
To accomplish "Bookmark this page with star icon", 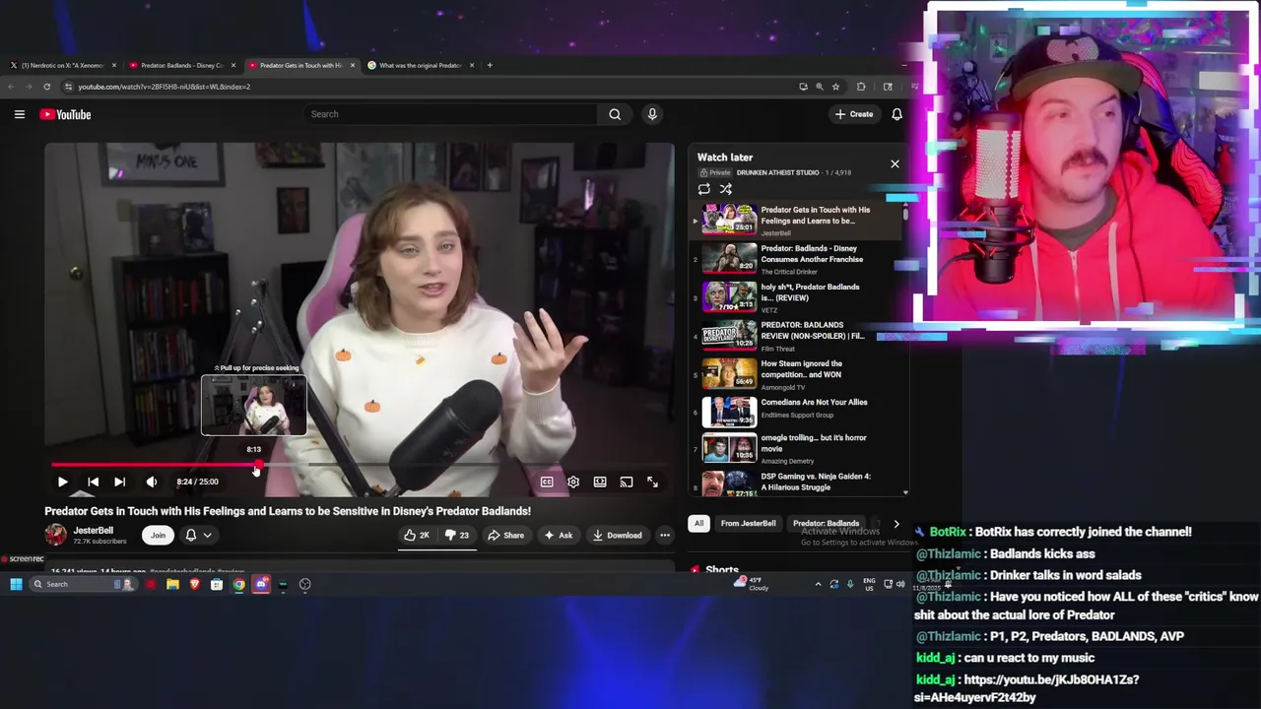I will [x=835, y=87].
